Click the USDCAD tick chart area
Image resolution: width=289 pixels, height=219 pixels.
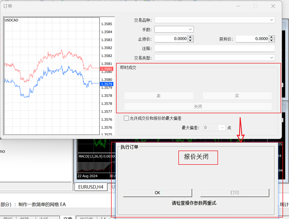(x=52, y=76)
